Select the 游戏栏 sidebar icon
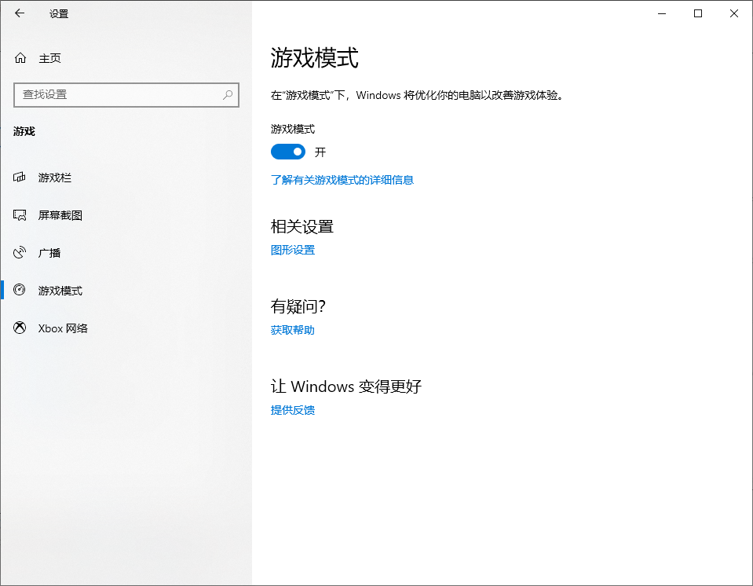Viewport: 753px width, 586px height. click(x=19, y=178)
